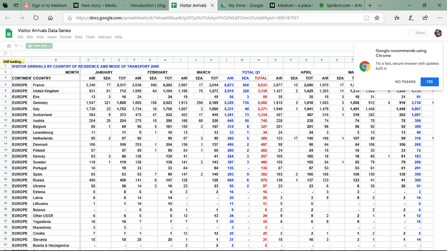The width and height of the screenshot is (447, 251).
Task: Expand the filter views dropdown arrow
Action: click(x=21, y=46)
